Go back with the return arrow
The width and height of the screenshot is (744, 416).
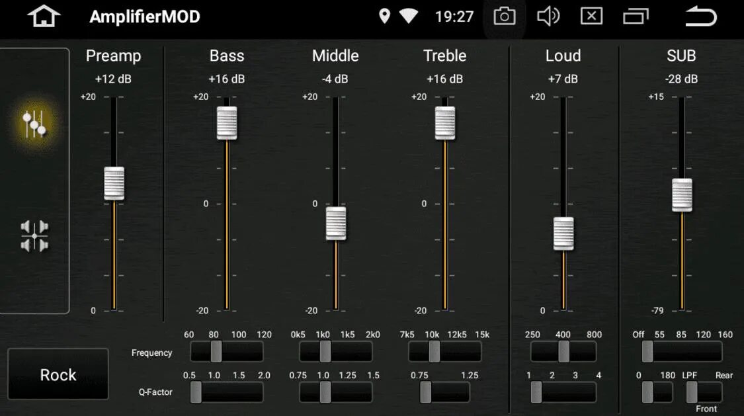[701, 16]
